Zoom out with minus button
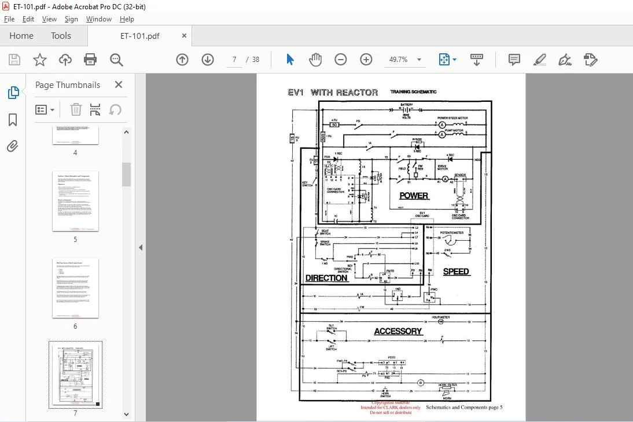 pos(341,60)
